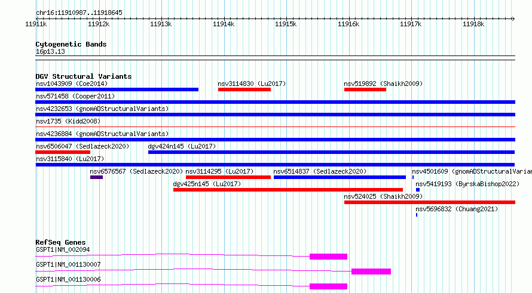Click the small nsv5419193 (ByrskaBishop2022) blue marker
532x293 pixels.
tap(418, 190)
